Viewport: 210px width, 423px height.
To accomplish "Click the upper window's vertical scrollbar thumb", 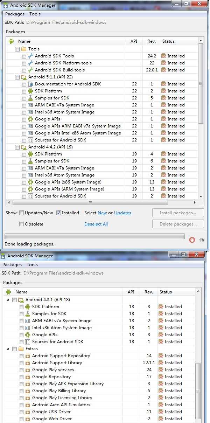I will (201, 83).
